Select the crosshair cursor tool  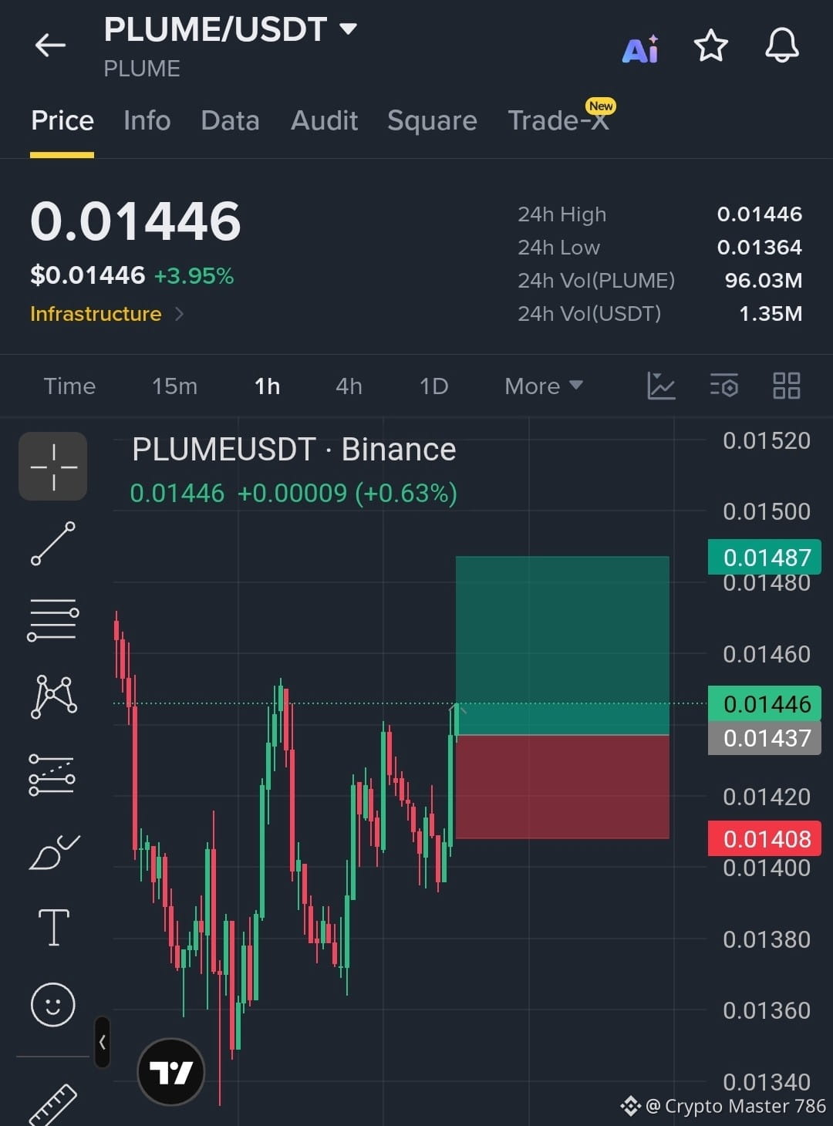click(x=53, y=466)
